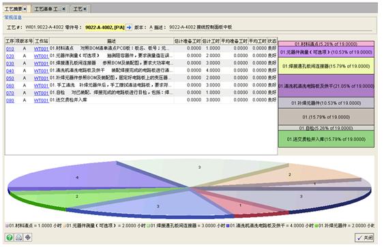The height and width of the screenshot is (247, 386).
Task: Click the diamond settings icon at bottom left
Action: [x=28, y=237]
